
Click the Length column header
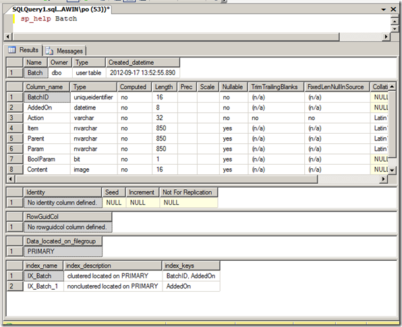point(165,87)
